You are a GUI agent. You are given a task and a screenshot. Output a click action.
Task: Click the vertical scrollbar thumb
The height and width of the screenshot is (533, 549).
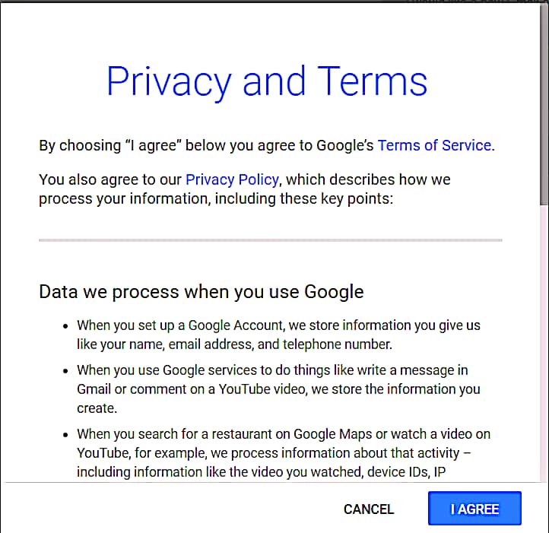click(544, 103)
